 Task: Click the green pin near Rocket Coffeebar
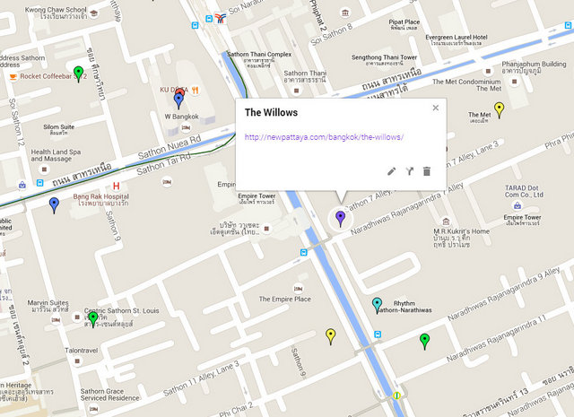78,74
